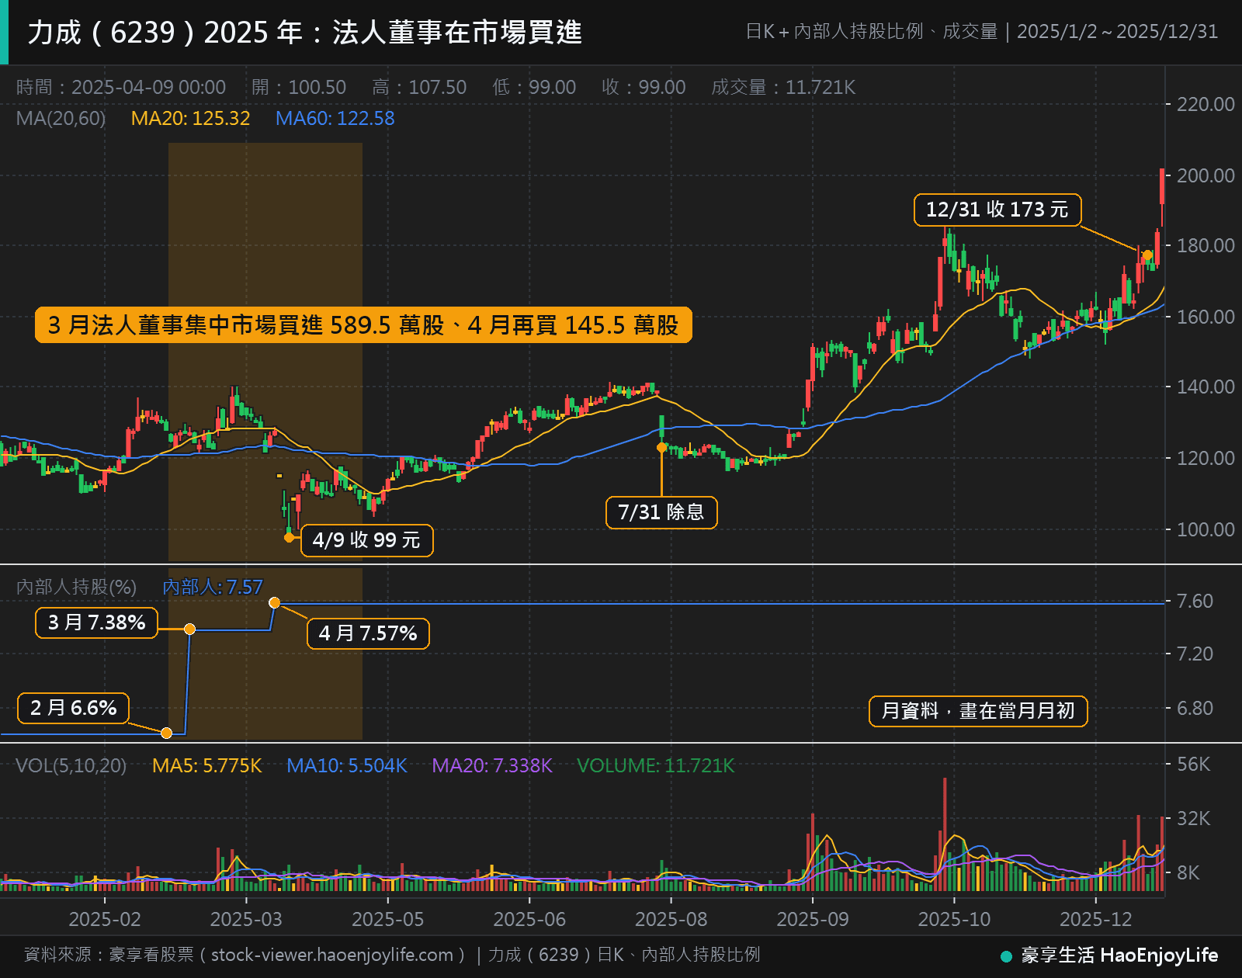Click the 豪享生活 HaoEnjoyLife brand logo
The image size is (1242, 978).
tap(1109, 955)
